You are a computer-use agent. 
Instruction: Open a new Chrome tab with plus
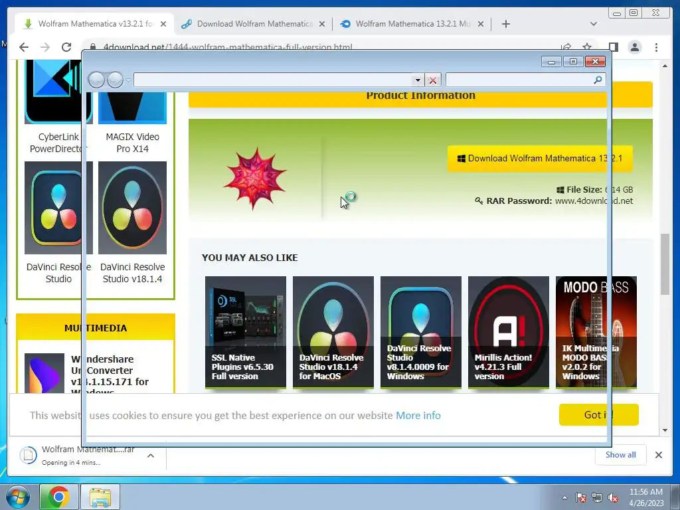click(505, 24)
